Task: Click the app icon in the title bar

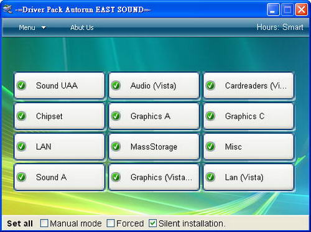Action: pos(7,9)
